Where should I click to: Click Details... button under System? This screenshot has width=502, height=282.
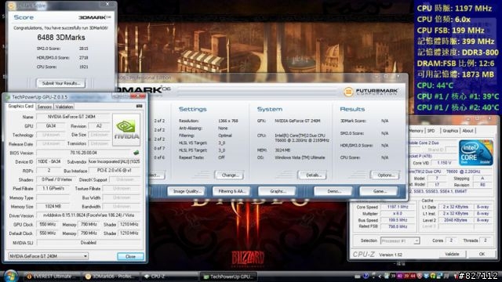click(x=312, y=175)
